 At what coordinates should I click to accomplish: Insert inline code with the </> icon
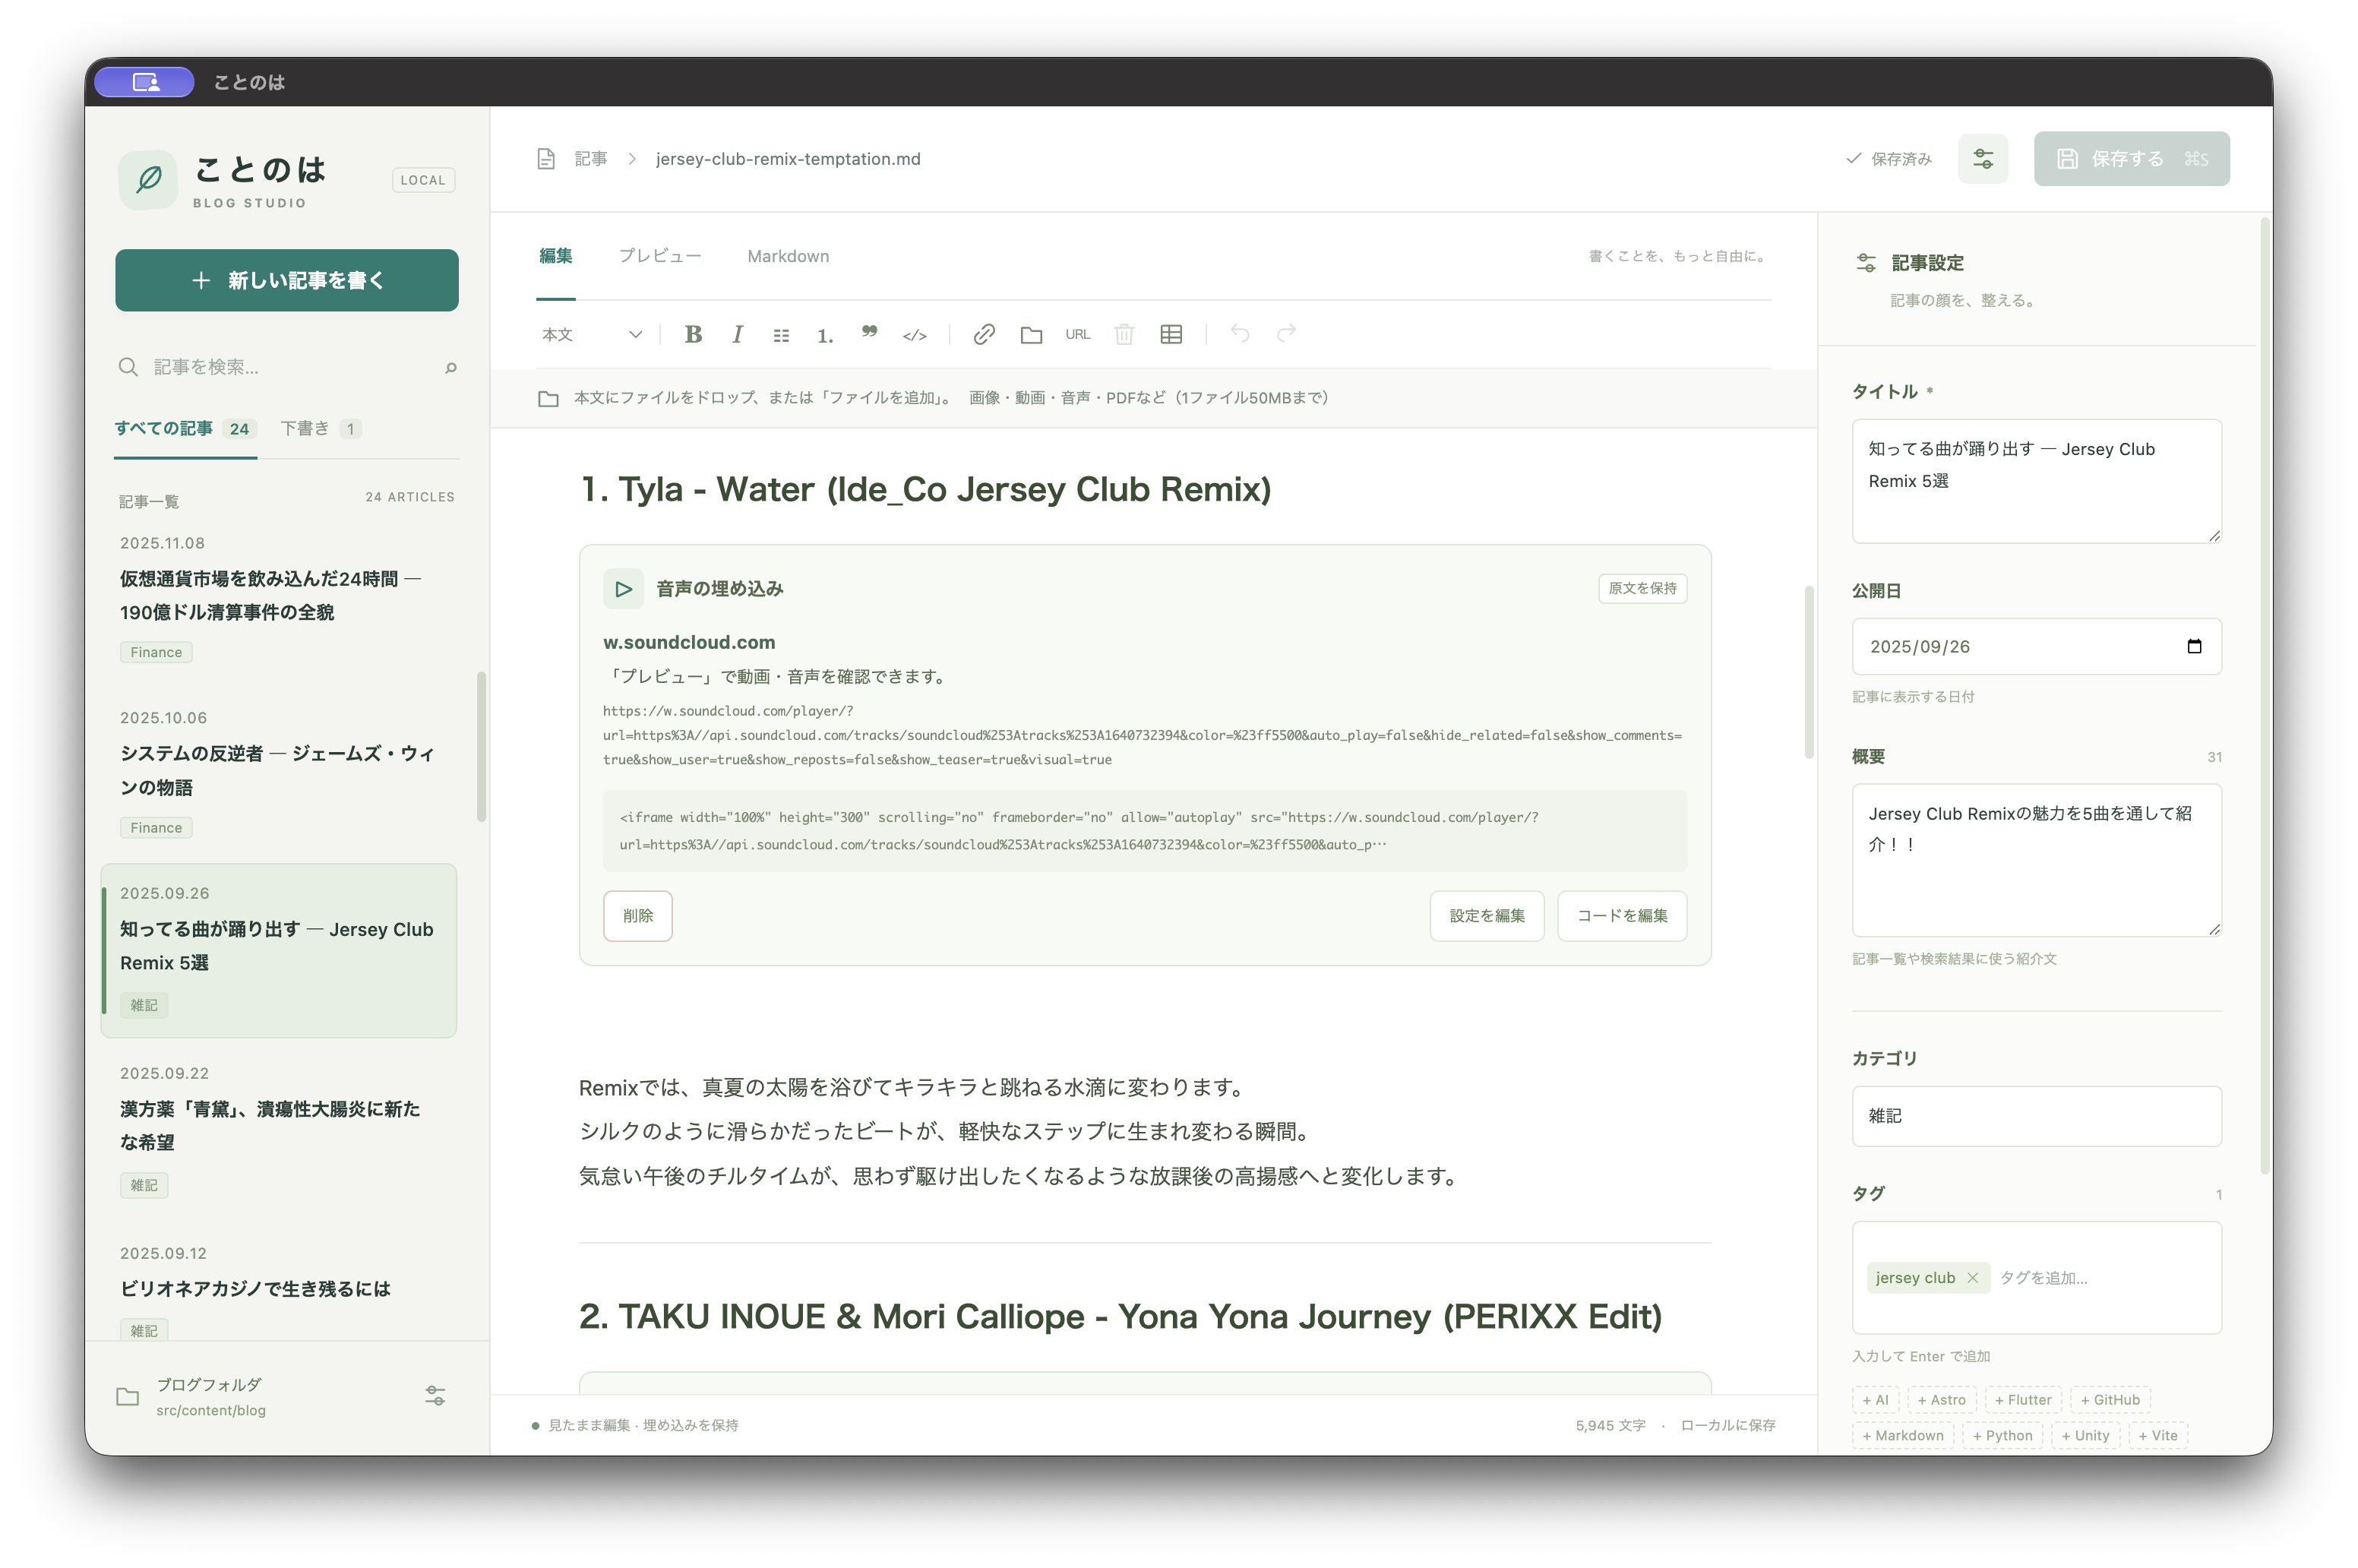(914, 335)
